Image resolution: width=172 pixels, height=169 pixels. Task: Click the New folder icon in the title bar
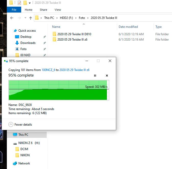click(x=25, y=3)
